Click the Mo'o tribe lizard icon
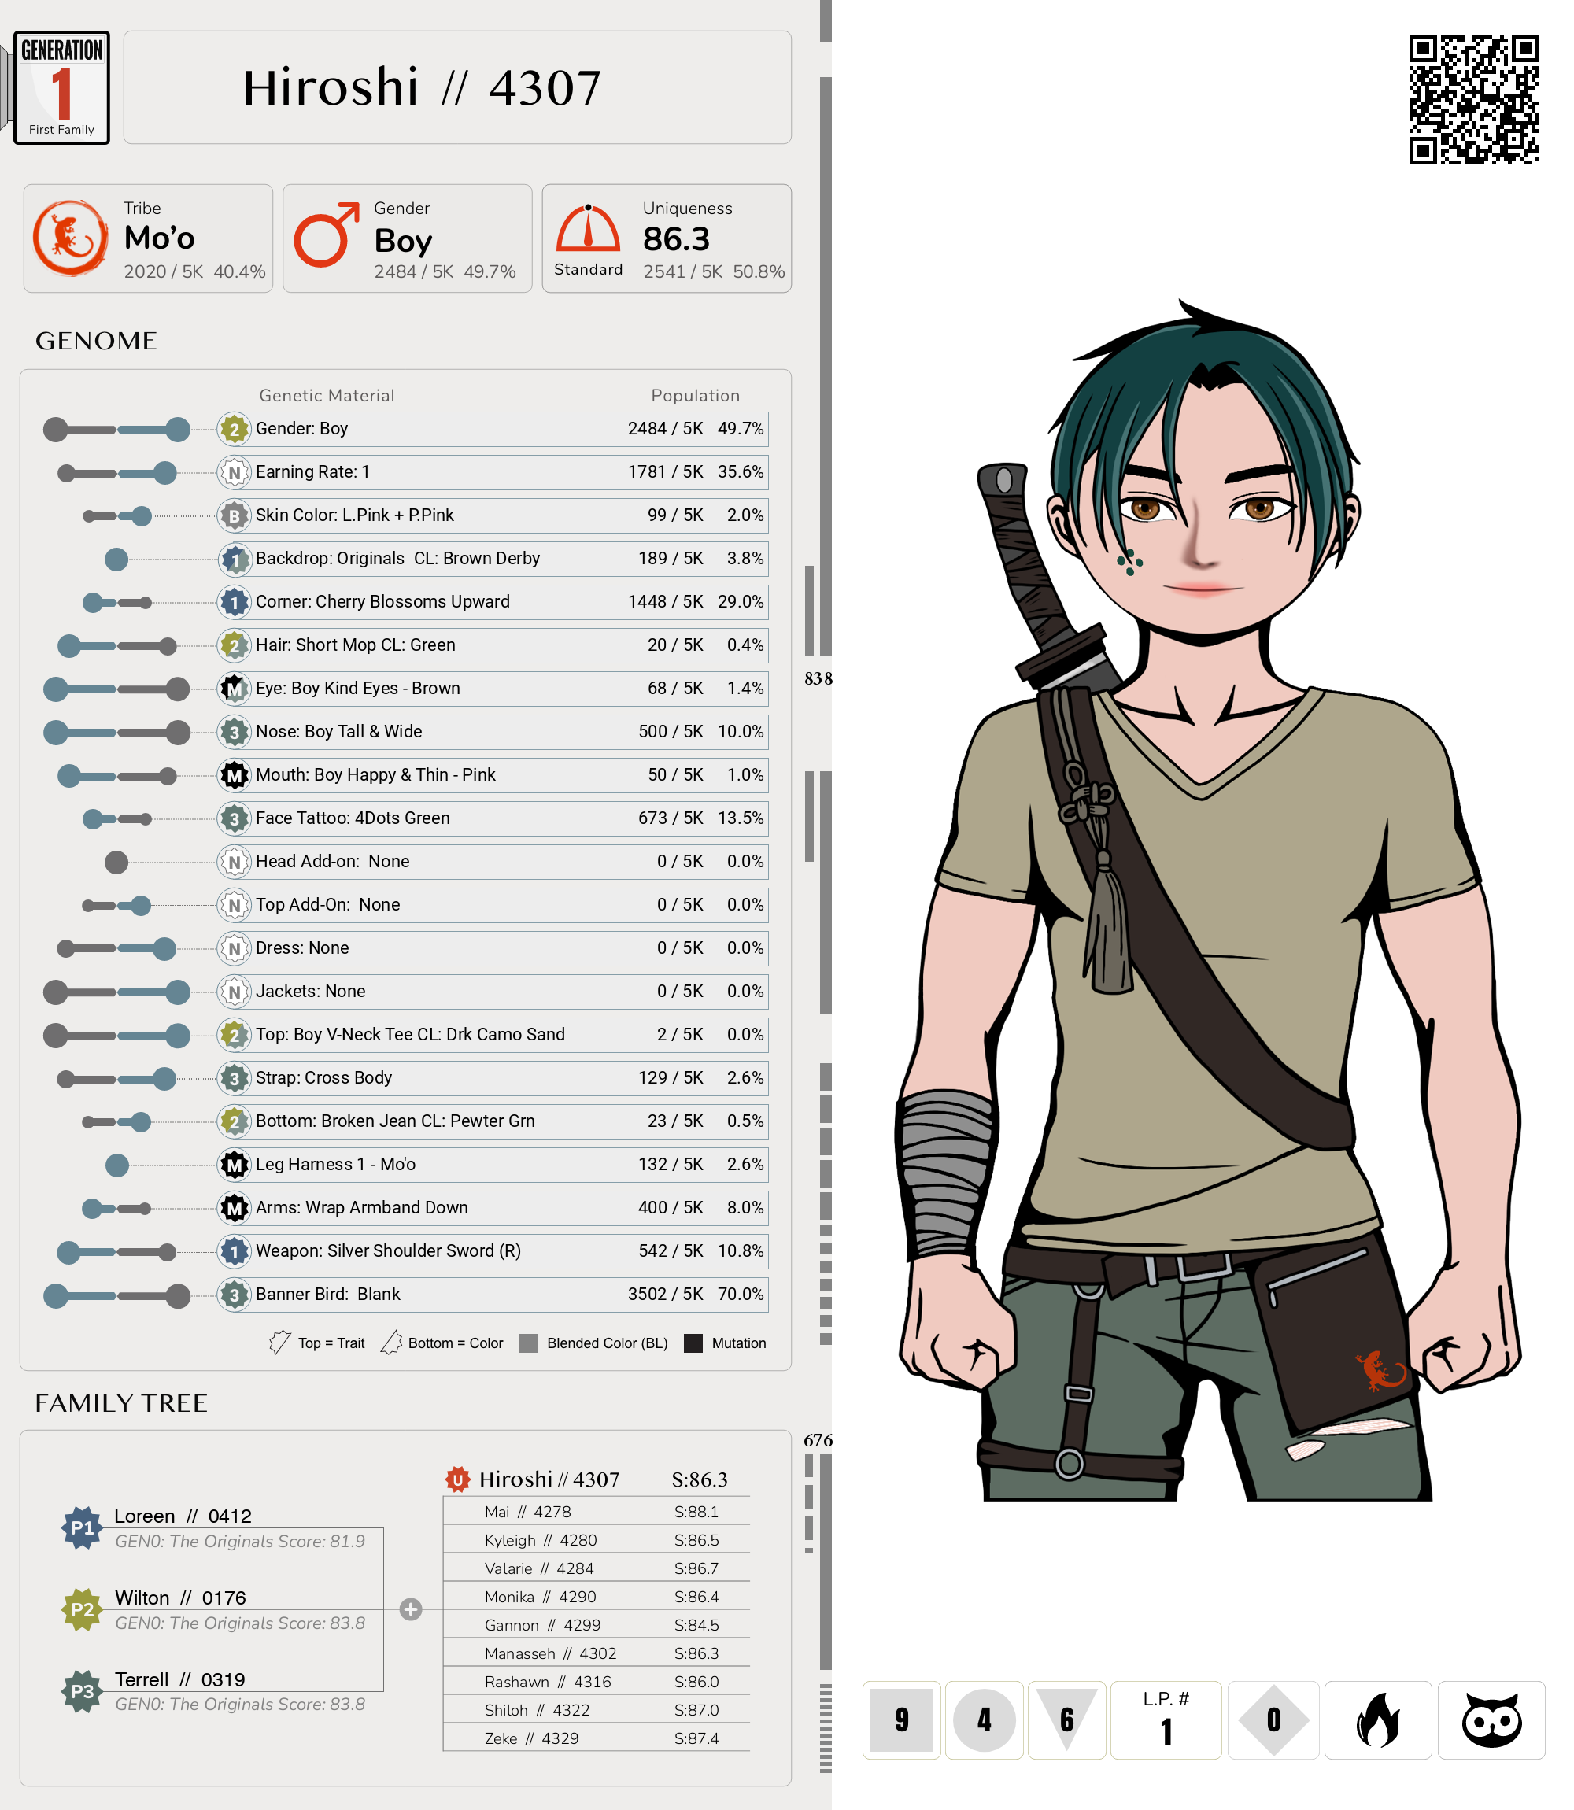 [x=70, y=238]
